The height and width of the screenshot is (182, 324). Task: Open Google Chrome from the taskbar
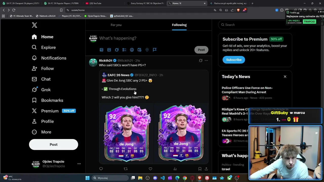[x=185, y=178]
